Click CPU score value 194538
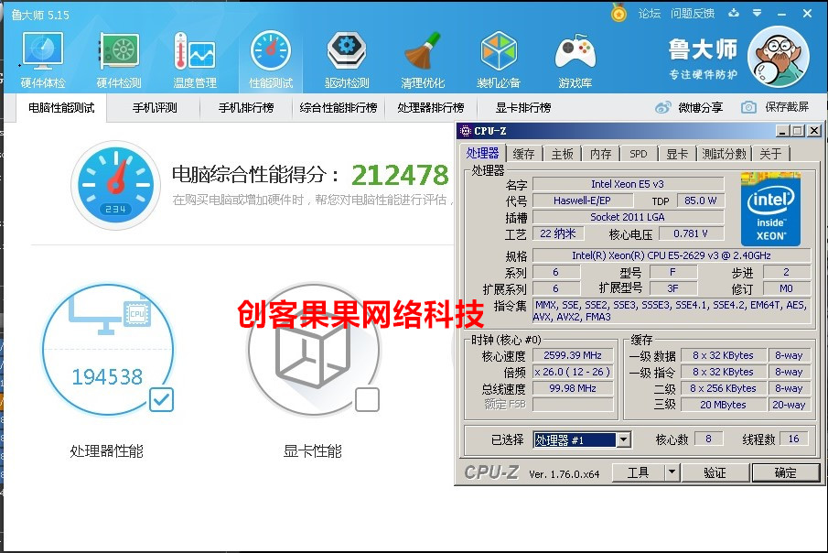The height and width of the screenshot is (553, 828). [x=107, y=377]
